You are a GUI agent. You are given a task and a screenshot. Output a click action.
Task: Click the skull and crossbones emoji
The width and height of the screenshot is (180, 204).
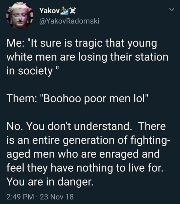(72, 11)
